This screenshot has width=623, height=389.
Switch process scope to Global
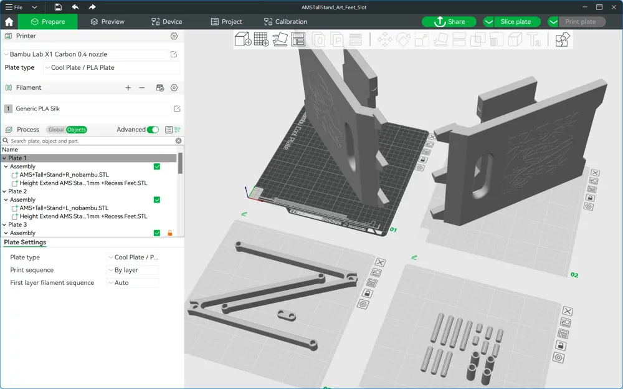pyautogui.click(x=56, y=130)
